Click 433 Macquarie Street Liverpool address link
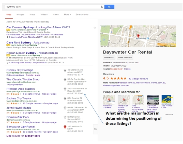183x144 pixels. 28,63
